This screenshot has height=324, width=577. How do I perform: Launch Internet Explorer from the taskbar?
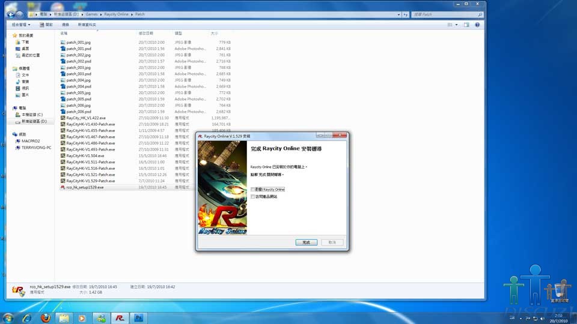pyautogui.click(x=27, y=318)
